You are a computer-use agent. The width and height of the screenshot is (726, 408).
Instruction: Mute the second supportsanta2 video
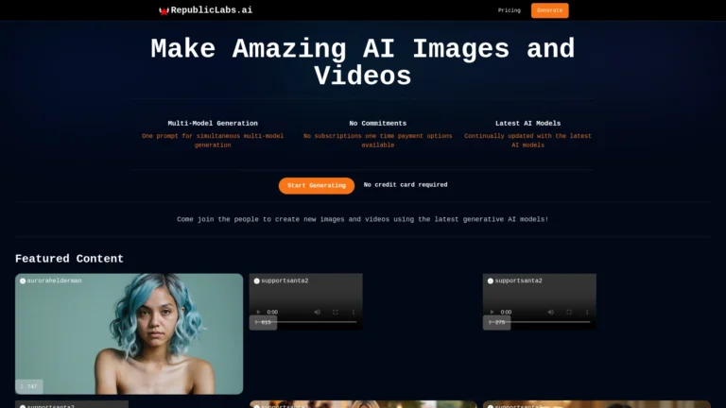pos(550,312)
